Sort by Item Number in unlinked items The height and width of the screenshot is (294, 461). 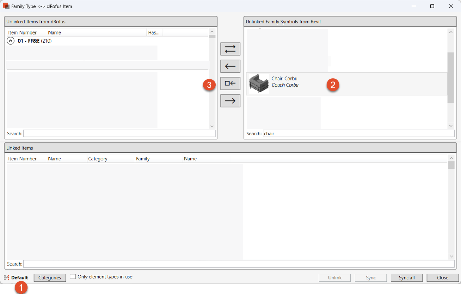tap(22, 33)
